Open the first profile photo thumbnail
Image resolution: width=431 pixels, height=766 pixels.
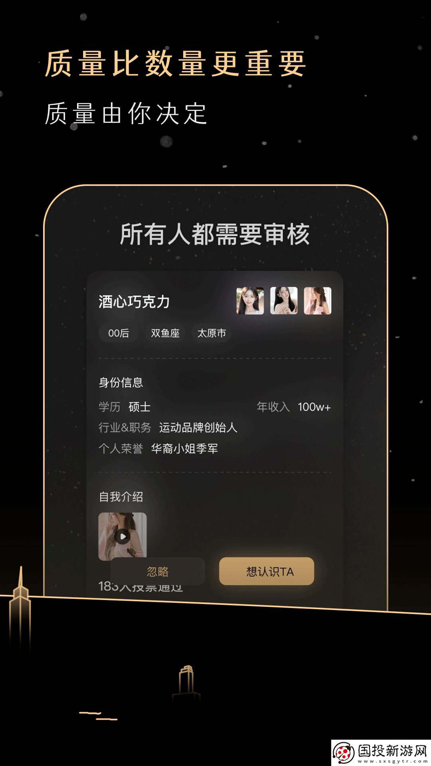coord(250,301)
